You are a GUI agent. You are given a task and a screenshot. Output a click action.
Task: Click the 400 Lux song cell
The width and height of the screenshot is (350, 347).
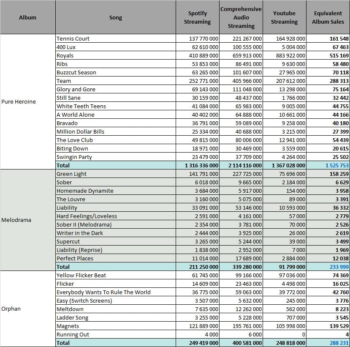[116, 47]
